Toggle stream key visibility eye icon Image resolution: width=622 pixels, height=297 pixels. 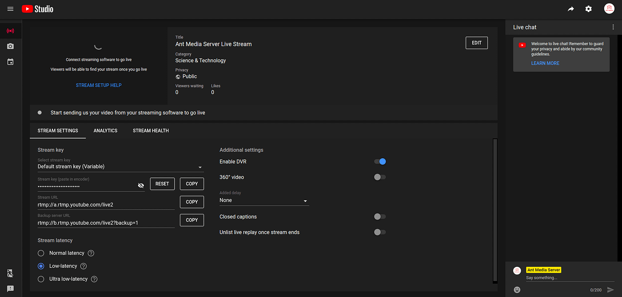click(x=141, y=185)
